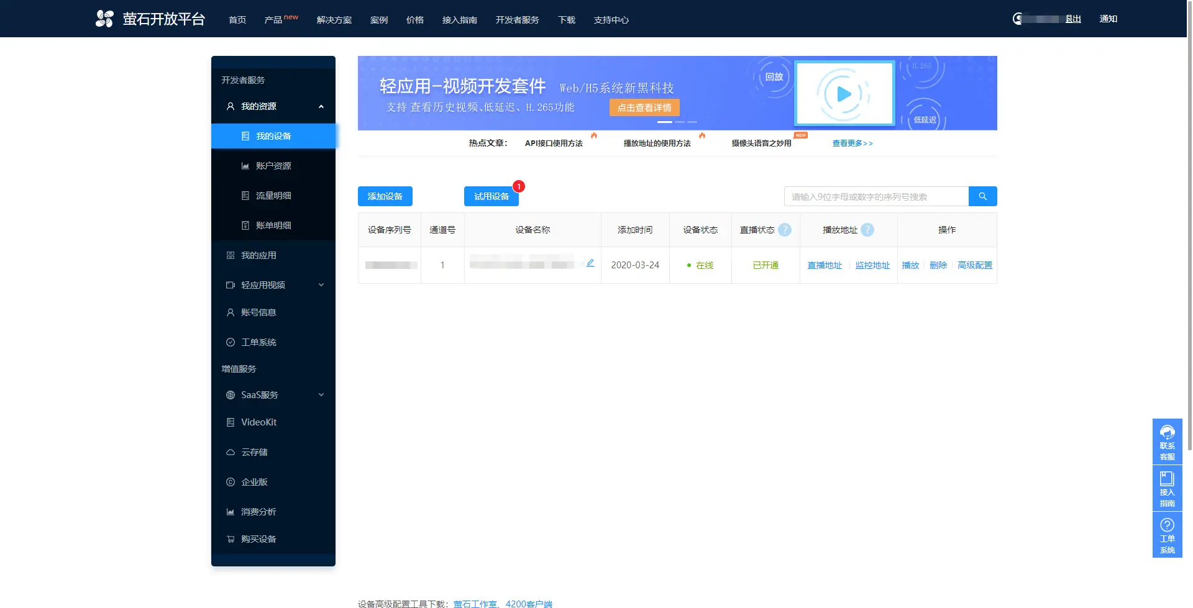Image resolution: width=1193 pixels, height=608 pixels.
Task: Open the 播放地址的使用方法 article
Action: pos(657,143)
